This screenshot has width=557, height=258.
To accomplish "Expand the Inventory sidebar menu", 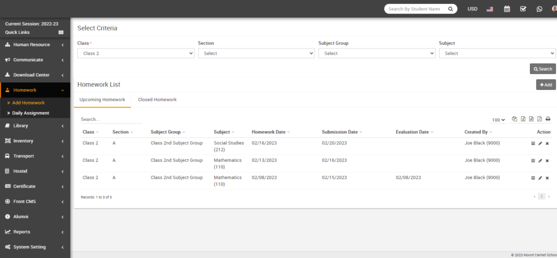I will [35, 141].
